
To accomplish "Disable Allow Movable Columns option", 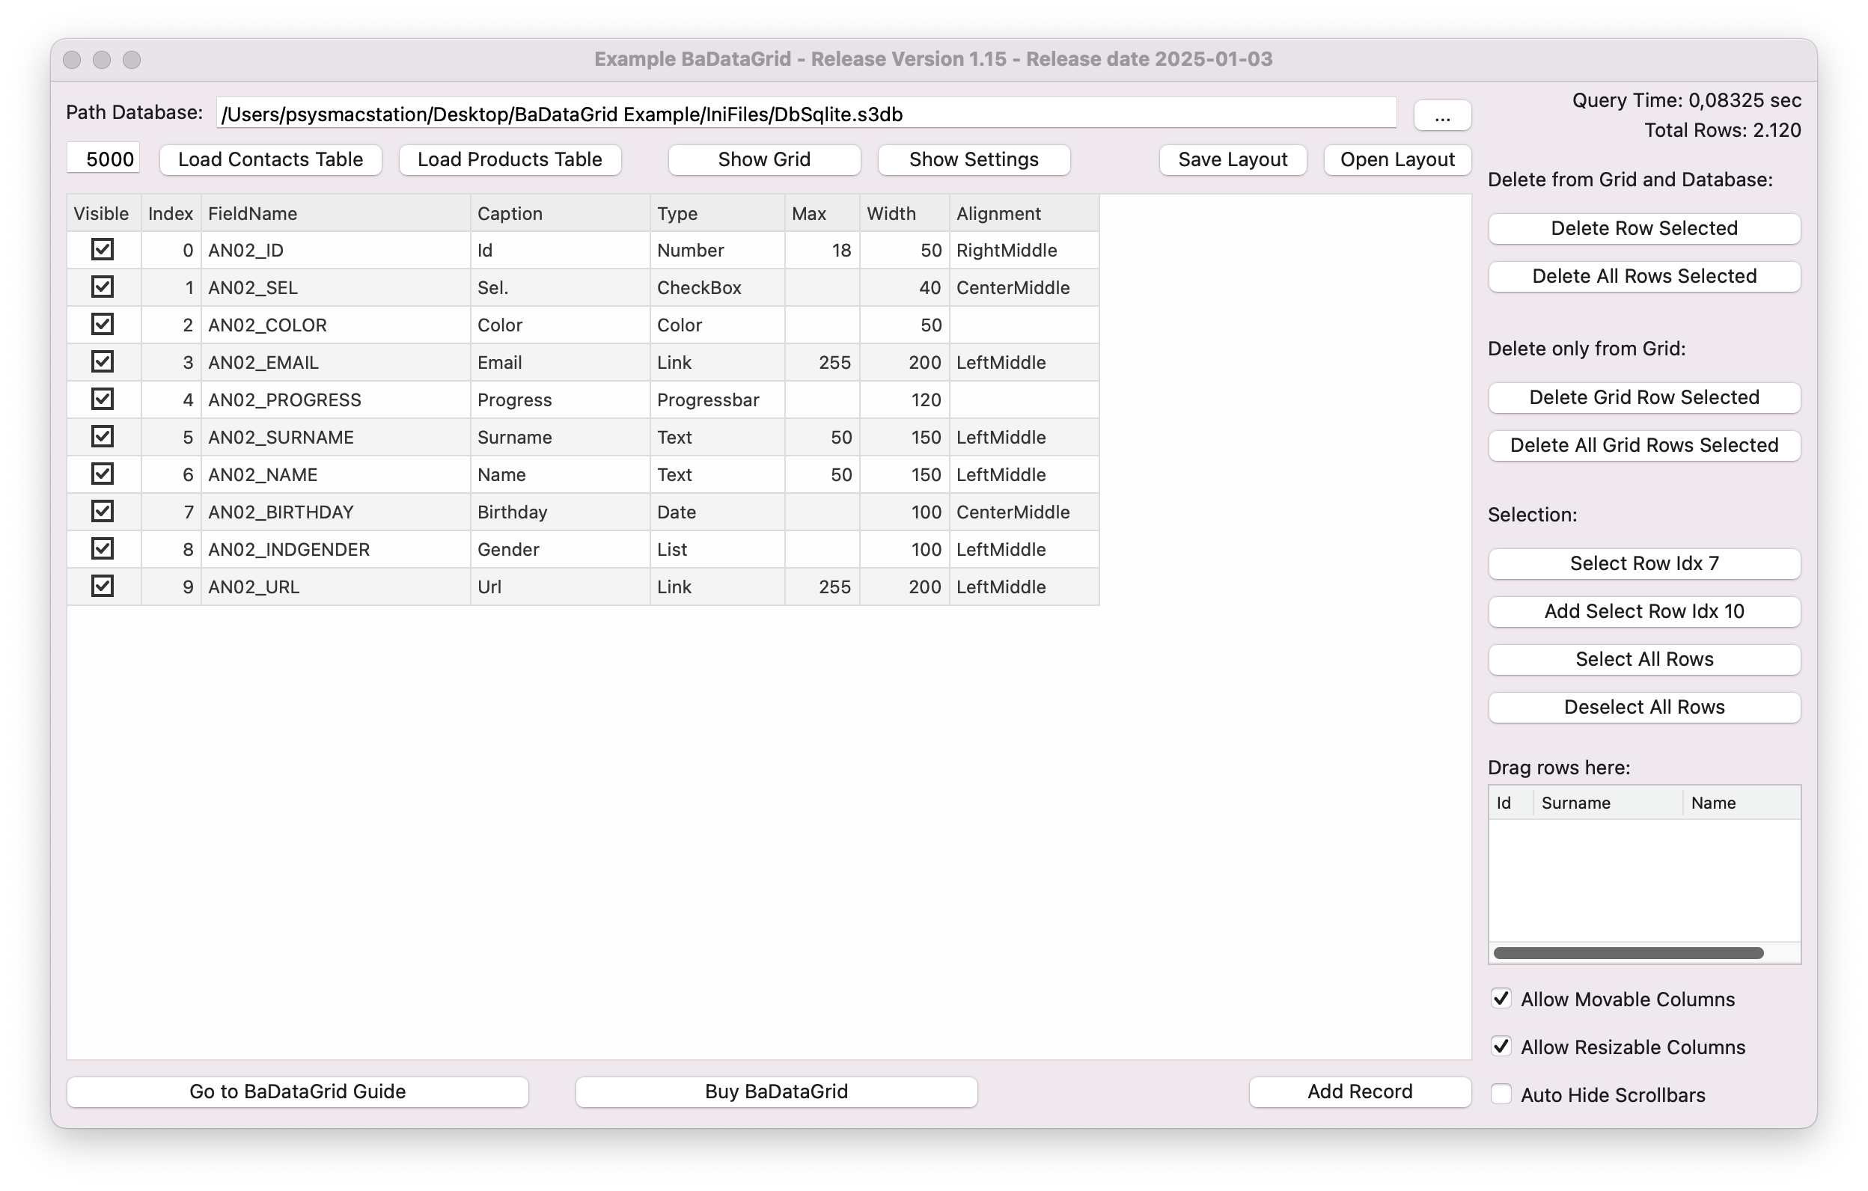I will click(1501, 999).
